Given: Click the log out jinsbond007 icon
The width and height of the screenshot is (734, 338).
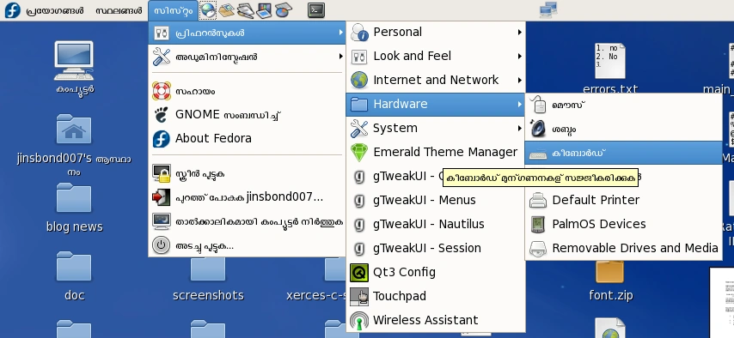Looking at the screenshot, I should point(162,197).
